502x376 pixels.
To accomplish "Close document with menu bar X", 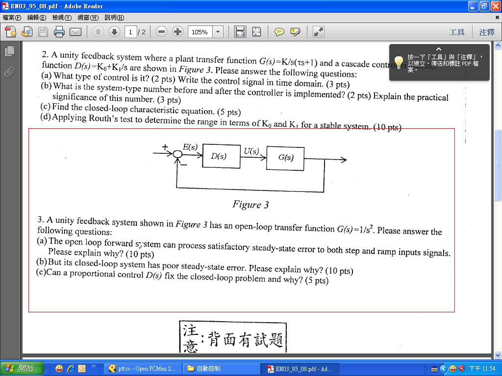I will [x=497, y=18].
